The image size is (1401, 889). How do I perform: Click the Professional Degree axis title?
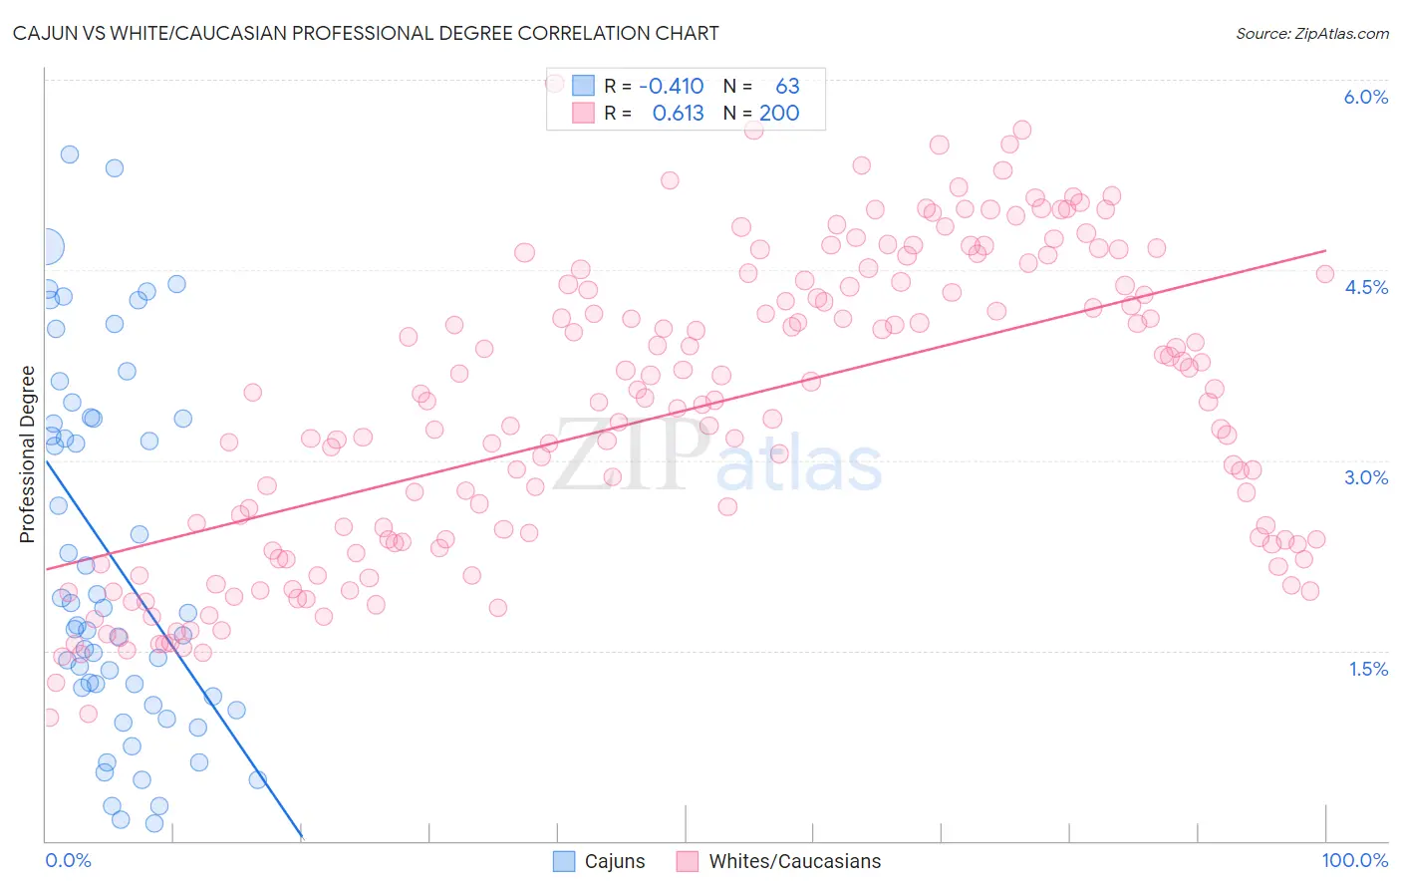[27, 454]
